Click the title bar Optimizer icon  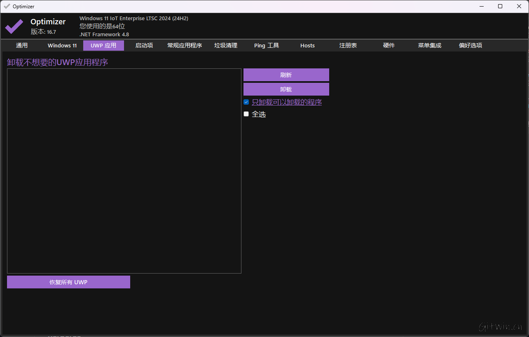[7, 6]
